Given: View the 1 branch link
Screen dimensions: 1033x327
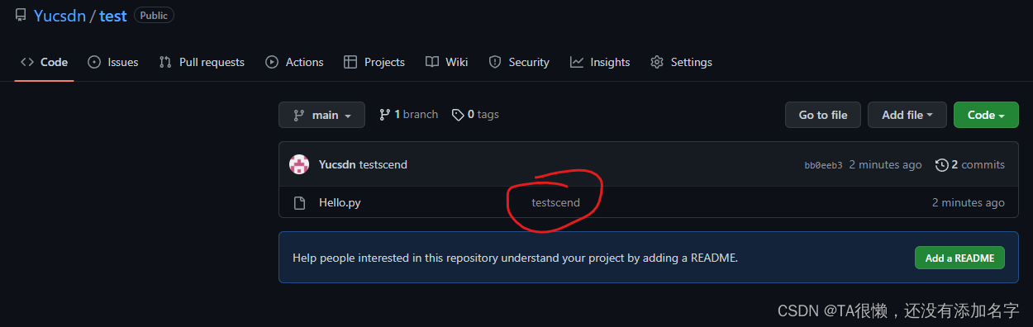Looking at the screenshot, I should (408, 115).
